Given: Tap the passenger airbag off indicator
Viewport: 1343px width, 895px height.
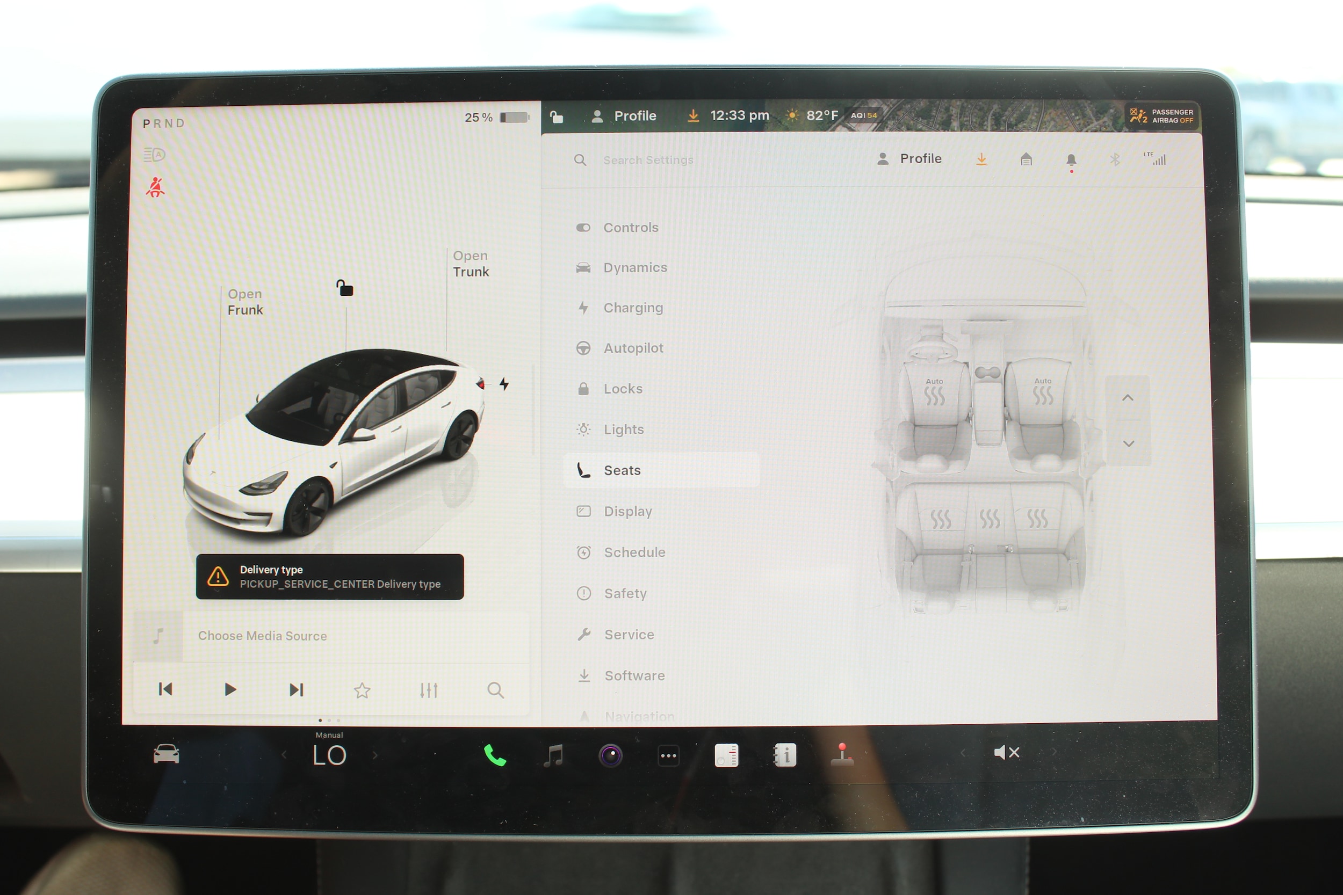Looking at the screenshot, I should click(x=1161, y=116).
